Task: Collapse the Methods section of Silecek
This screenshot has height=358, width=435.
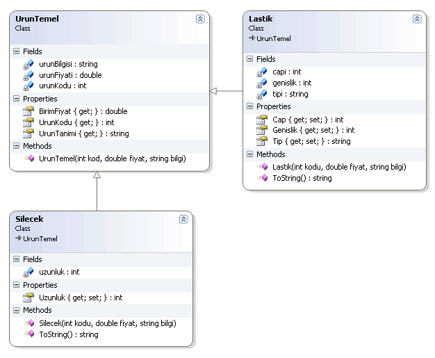Action: [x=16, y=310]
